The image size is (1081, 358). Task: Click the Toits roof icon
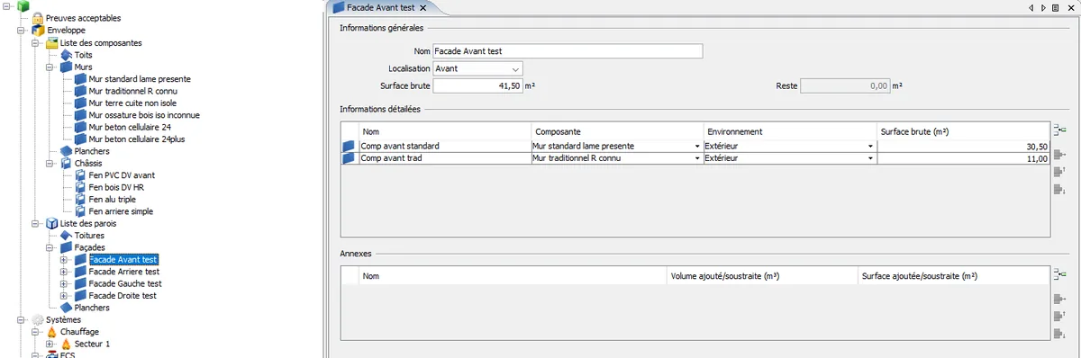click(66, 55)
